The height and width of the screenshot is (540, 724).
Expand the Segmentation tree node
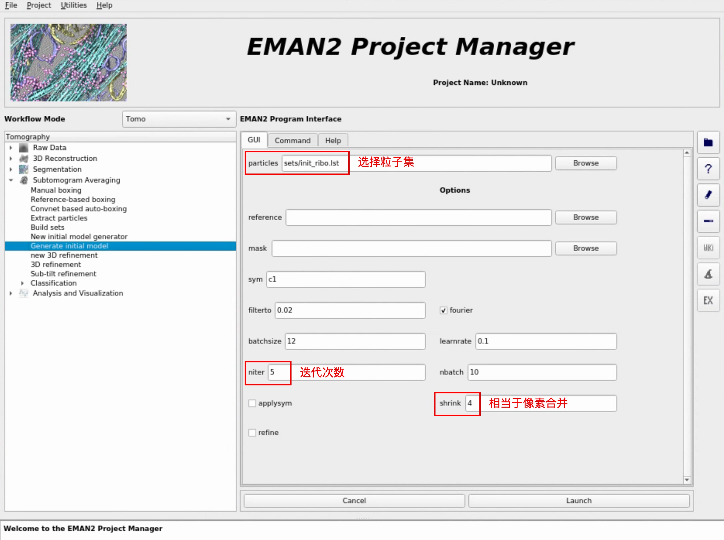pos(11,169)
